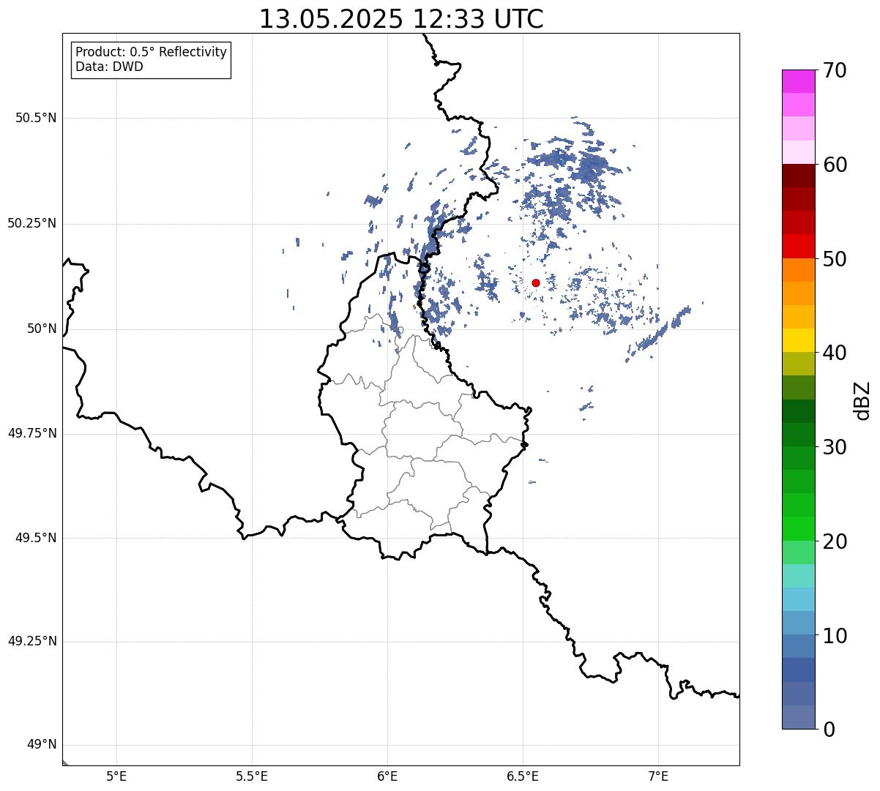Pick the bright green swatch above 20 dBZ
The height and width of the screenshot is (791, 880).
[798, 528]
